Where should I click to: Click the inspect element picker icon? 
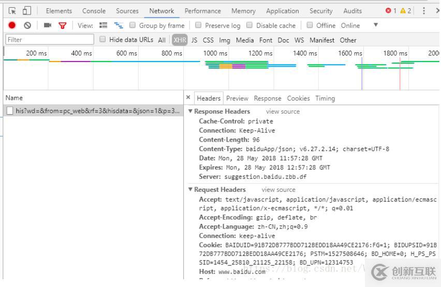pos(12,11)
